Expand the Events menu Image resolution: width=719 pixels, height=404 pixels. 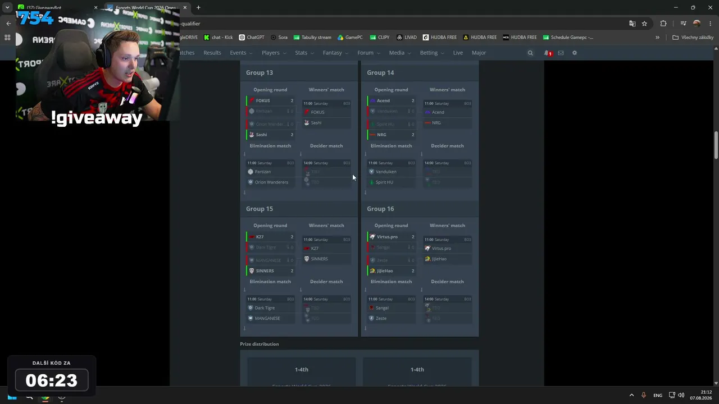[241, 53]
